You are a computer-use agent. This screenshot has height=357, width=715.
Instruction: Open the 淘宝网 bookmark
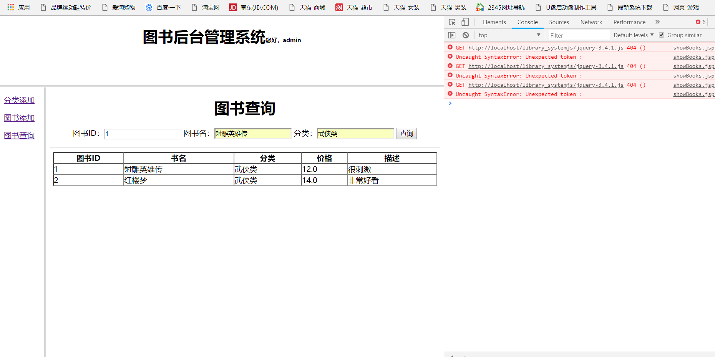[x=206, y=7]
